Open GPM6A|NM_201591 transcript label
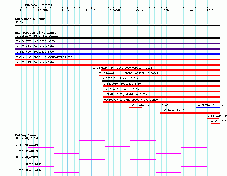Screen dimensions: 227x176 click(27, 145)
